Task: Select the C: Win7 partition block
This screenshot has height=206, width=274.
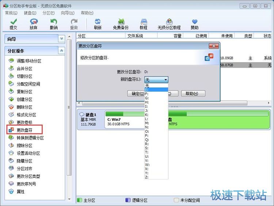Action: tap(125, 120)
